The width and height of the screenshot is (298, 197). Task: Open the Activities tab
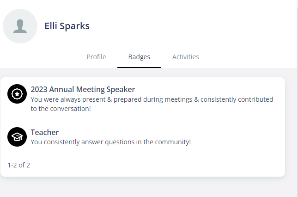(185, 57)
